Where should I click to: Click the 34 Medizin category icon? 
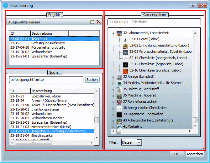click(x=119, y=83)
